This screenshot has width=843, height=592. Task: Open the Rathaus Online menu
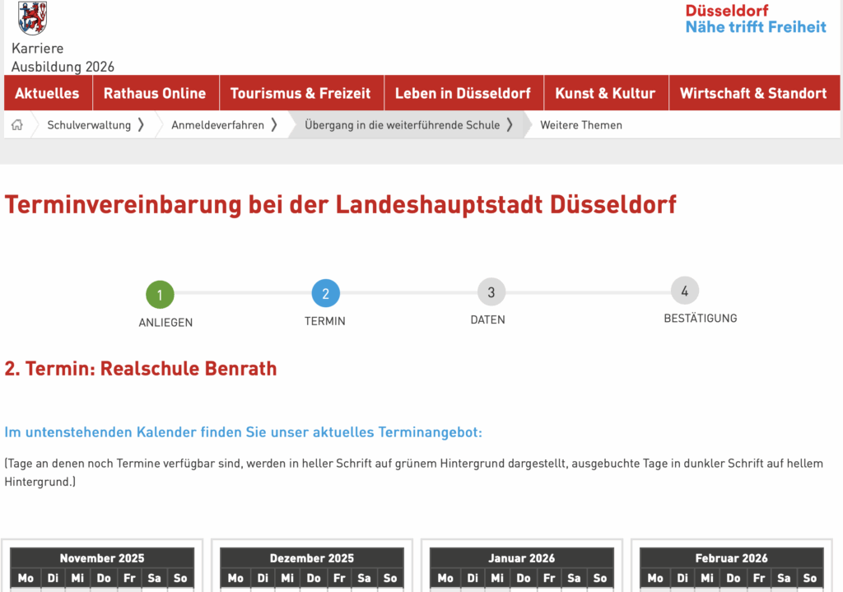tap(155, 93)
